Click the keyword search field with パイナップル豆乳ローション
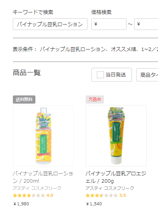The height and width of the screenshot is (208, 158). tap(50, 24)
